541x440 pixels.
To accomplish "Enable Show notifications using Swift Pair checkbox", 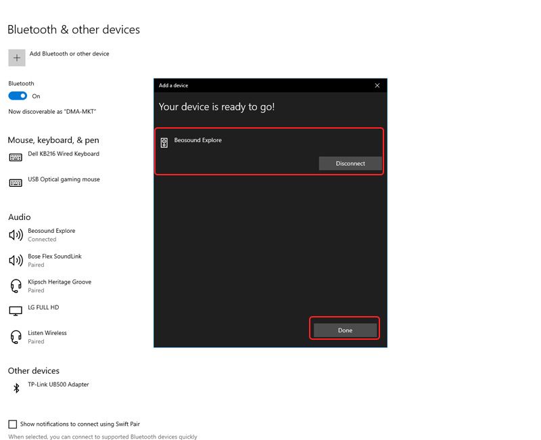I will [12, 424].
